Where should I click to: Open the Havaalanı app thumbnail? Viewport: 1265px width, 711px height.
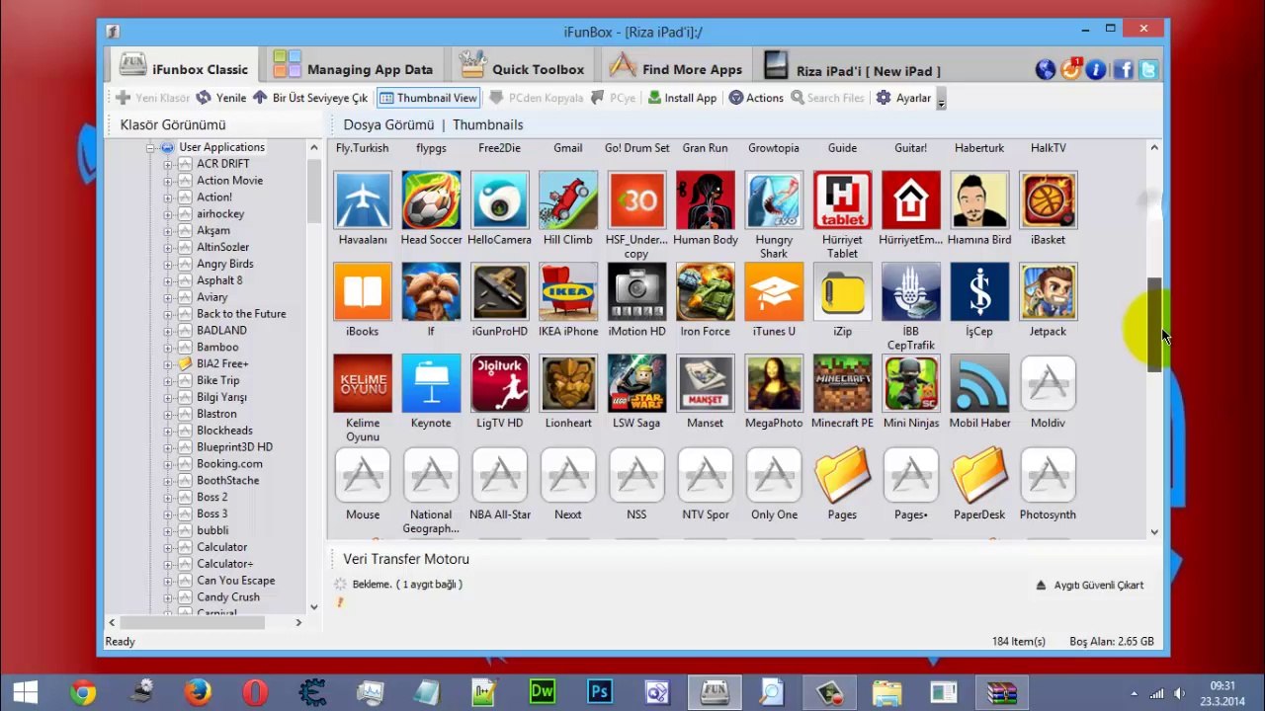point(363,200)
